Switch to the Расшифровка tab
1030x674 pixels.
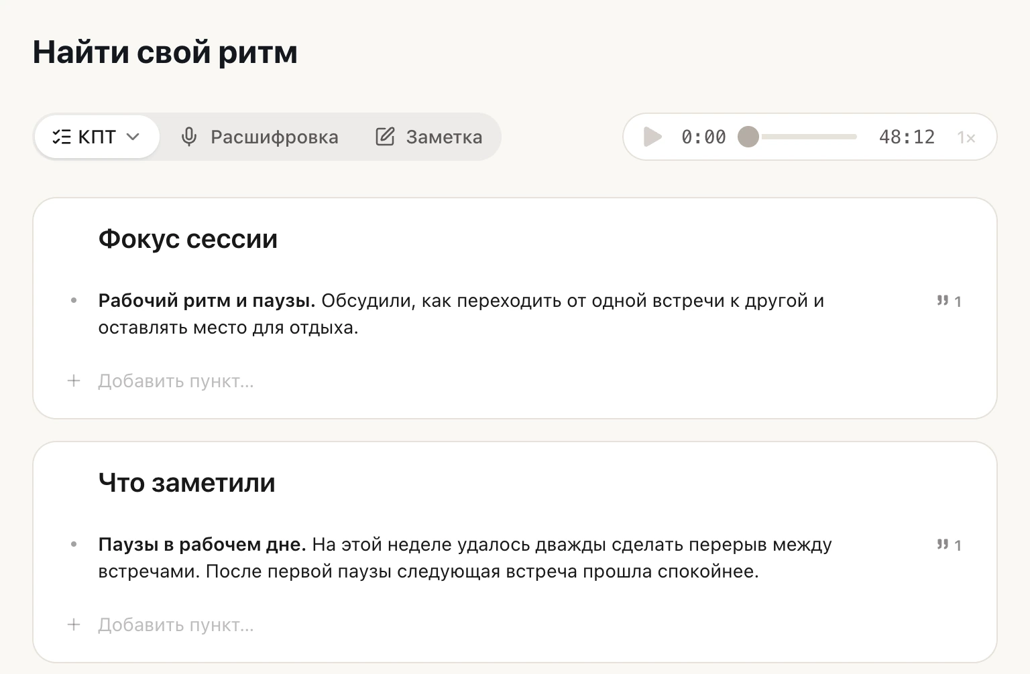click(x=260, y=137)
